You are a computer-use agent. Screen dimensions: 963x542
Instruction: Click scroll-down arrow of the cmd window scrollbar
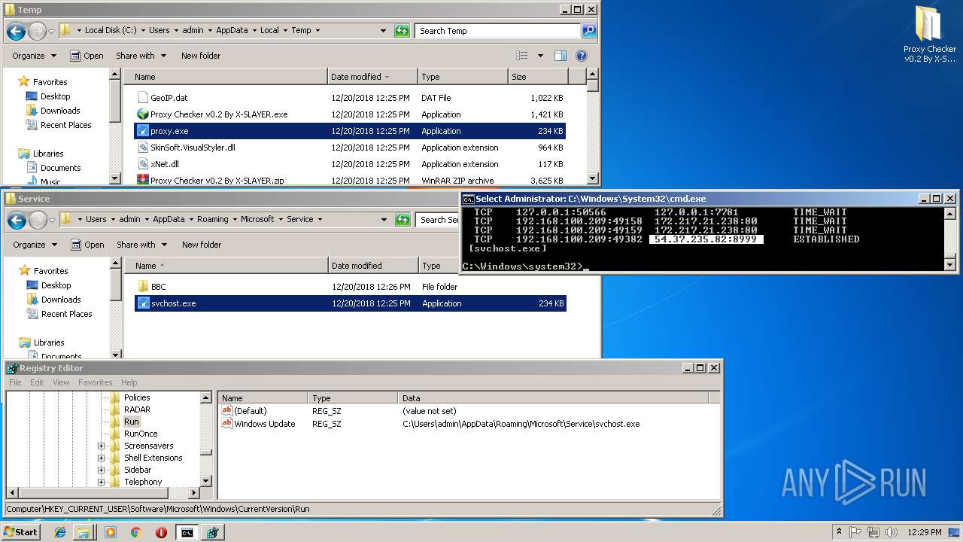(x=949, y=265)
